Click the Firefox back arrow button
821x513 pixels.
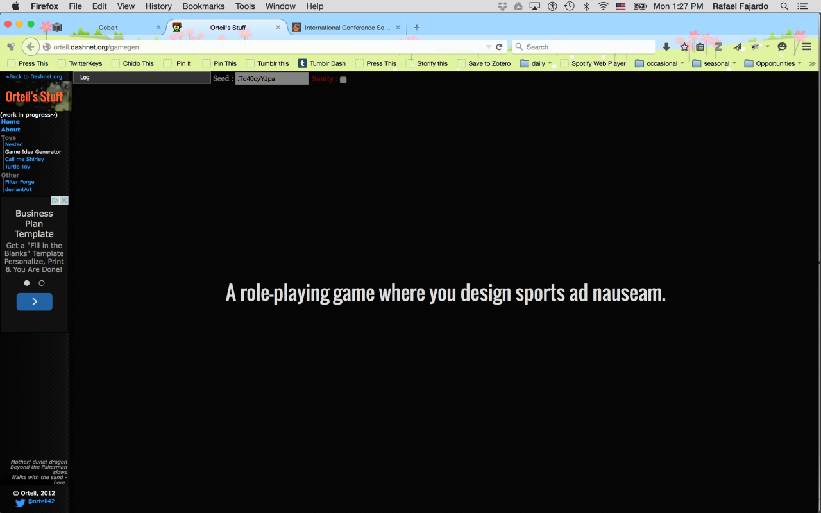pos(30,47)
